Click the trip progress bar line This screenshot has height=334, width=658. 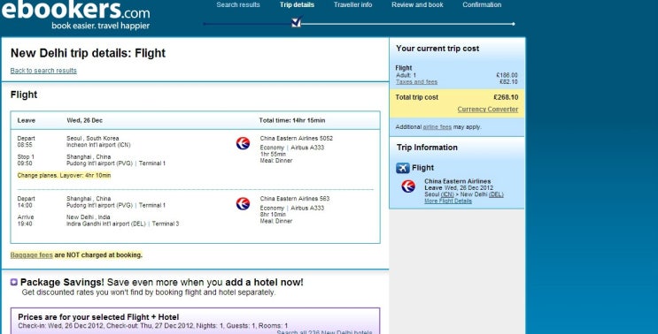(x=359, y=24)
